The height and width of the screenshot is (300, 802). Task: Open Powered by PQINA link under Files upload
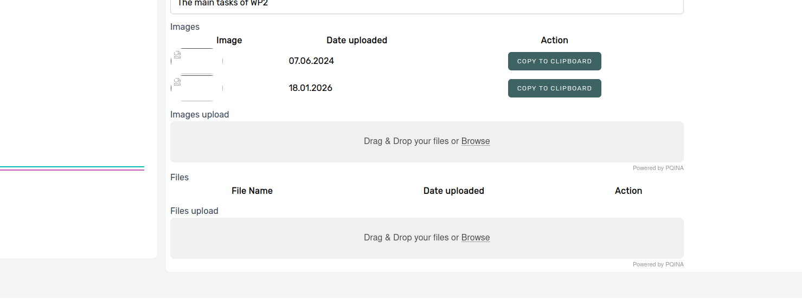coord(658,264)
